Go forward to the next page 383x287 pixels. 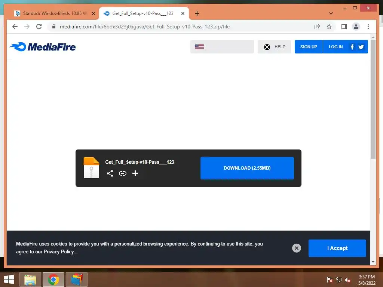(x=27, y=27)
